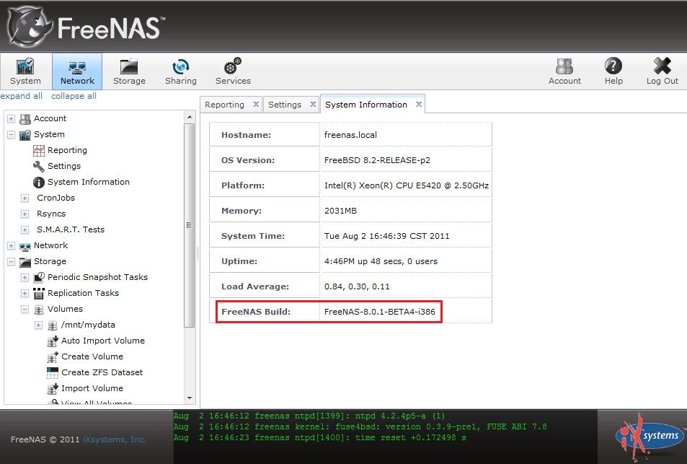Expand the Account tree node
The height and width of the screenshot is (464, 687).
tap(11, 118)
